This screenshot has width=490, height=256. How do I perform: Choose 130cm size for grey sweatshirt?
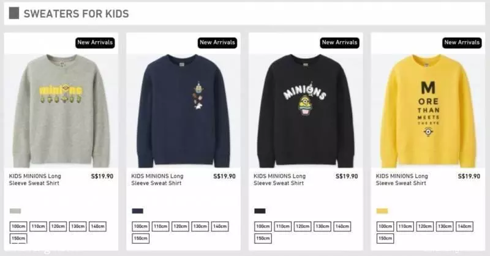pyautogui.click(x=78, y=227)
